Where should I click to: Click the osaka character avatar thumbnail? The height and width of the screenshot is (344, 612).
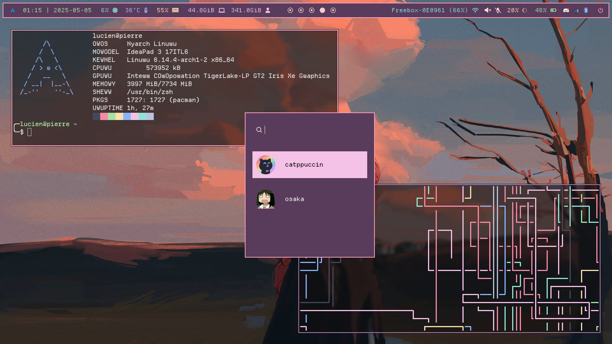[266, 199]
